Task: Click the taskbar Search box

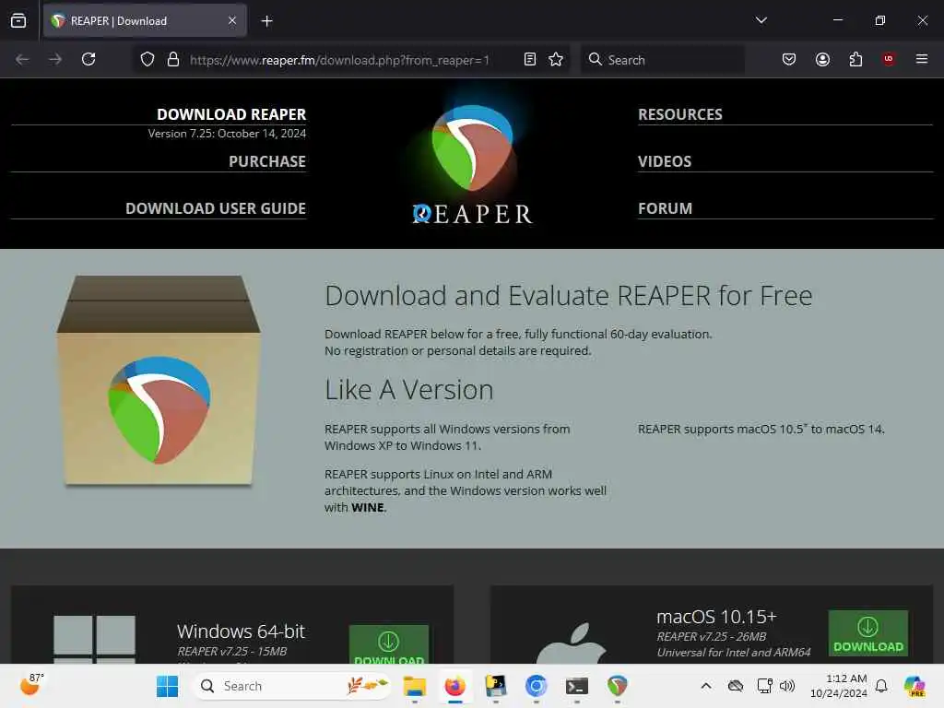Action: (291, 686)
